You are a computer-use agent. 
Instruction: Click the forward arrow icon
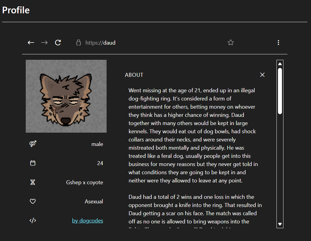click(45, 42)
